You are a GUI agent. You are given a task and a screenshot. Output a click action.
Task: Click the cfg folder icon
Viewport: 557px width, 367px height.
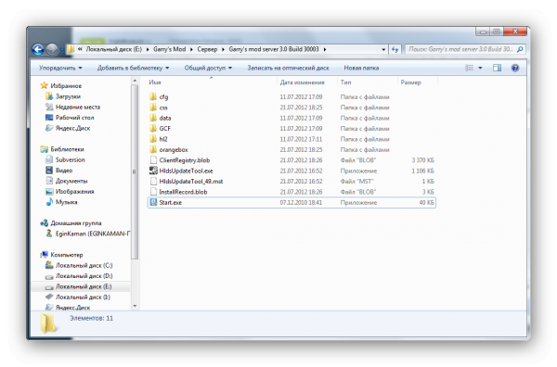(153, 96)
